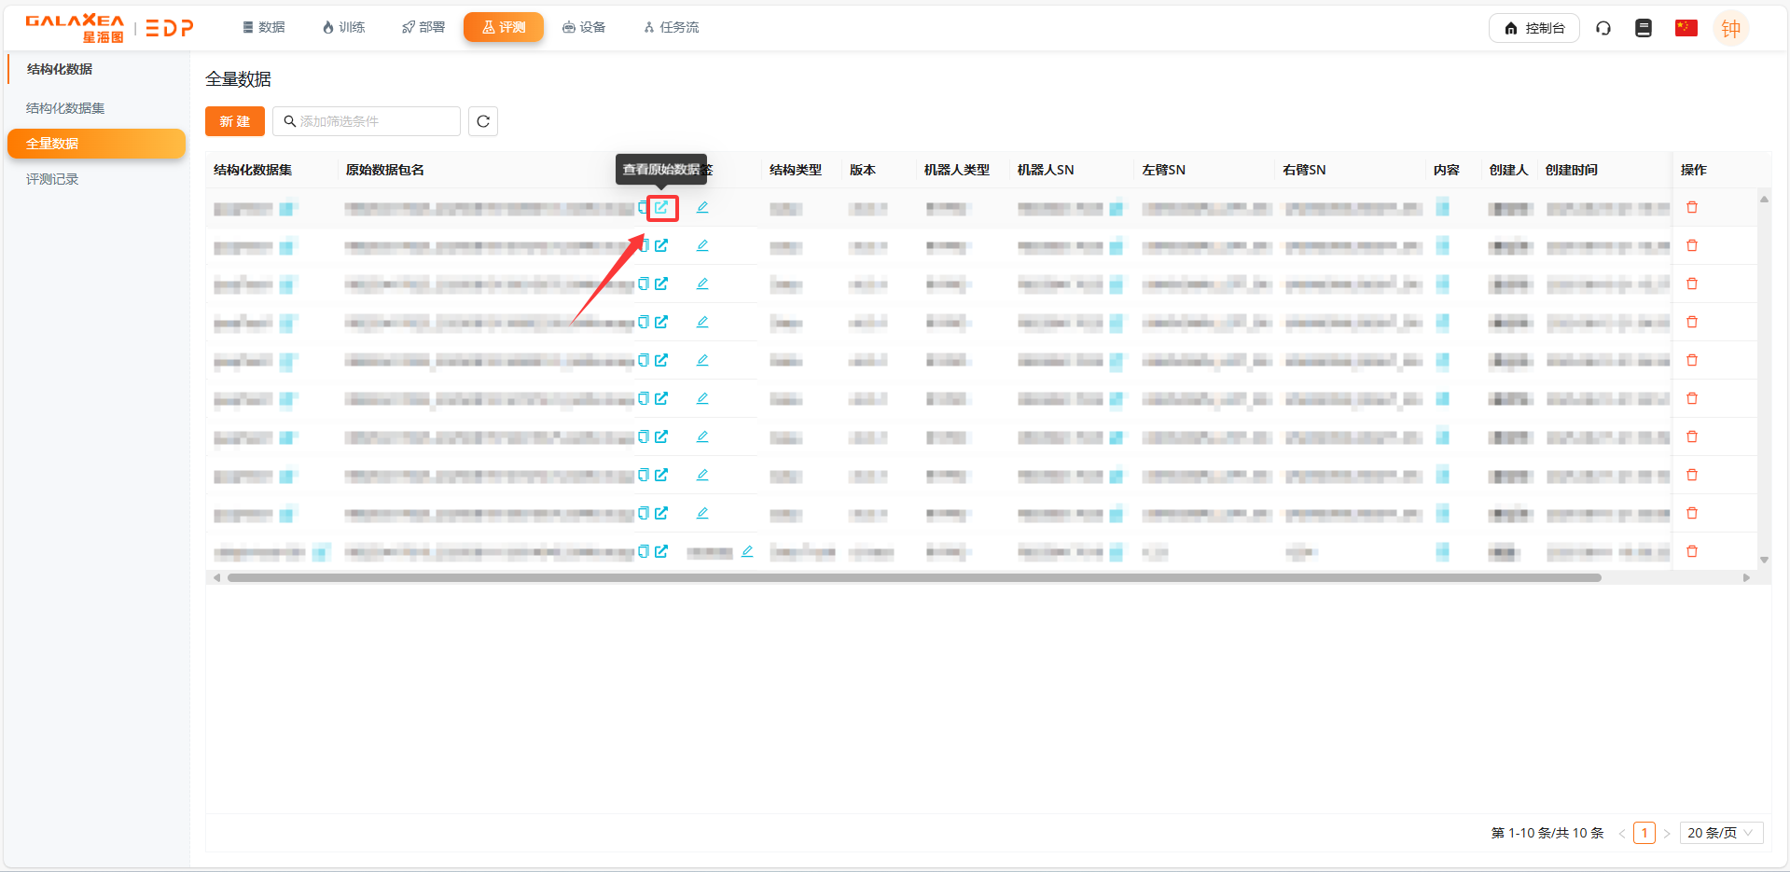Open the user avatar labeled 钟

click(x=1730, y=28)
